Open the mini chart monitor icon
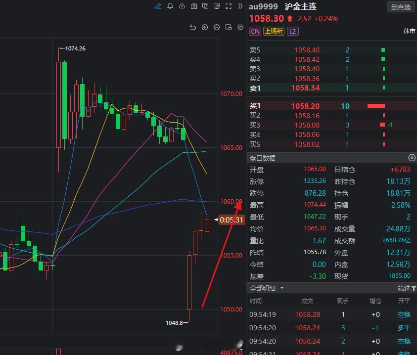 (216, 6)
